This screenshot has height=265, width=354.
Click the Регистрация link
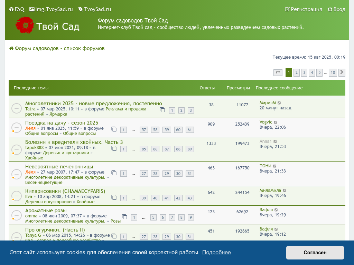[x=303, y=9]
